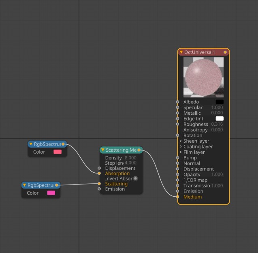
Task: Click the Albedo input socket
Action: 177,102
